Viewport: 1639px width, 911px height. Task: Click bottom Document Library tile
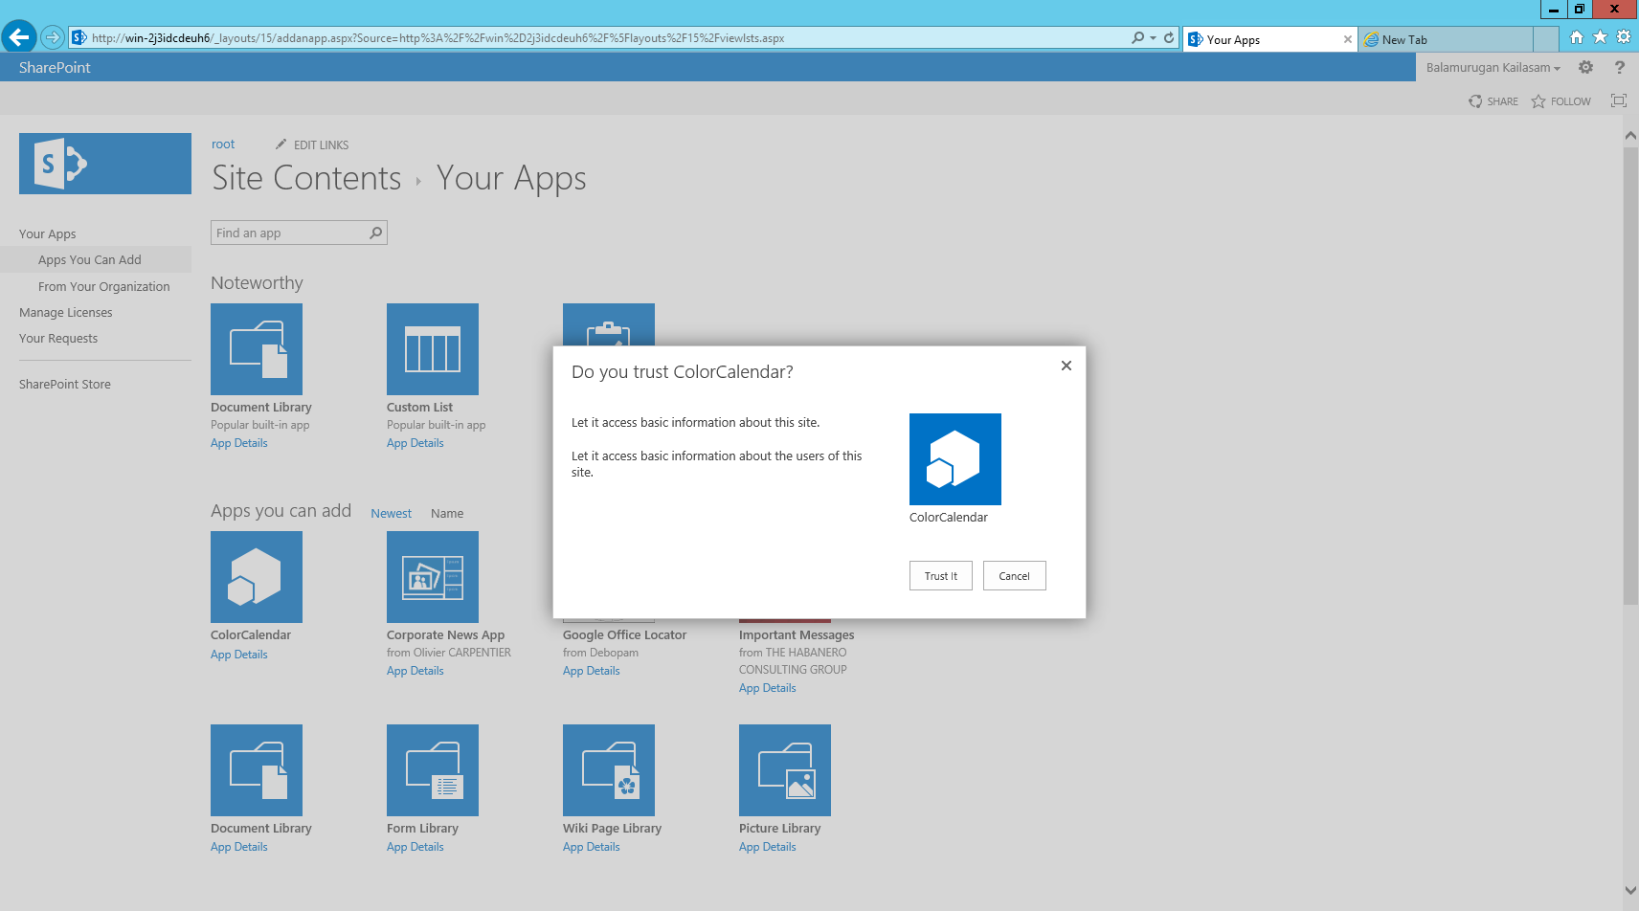point(257,770)
